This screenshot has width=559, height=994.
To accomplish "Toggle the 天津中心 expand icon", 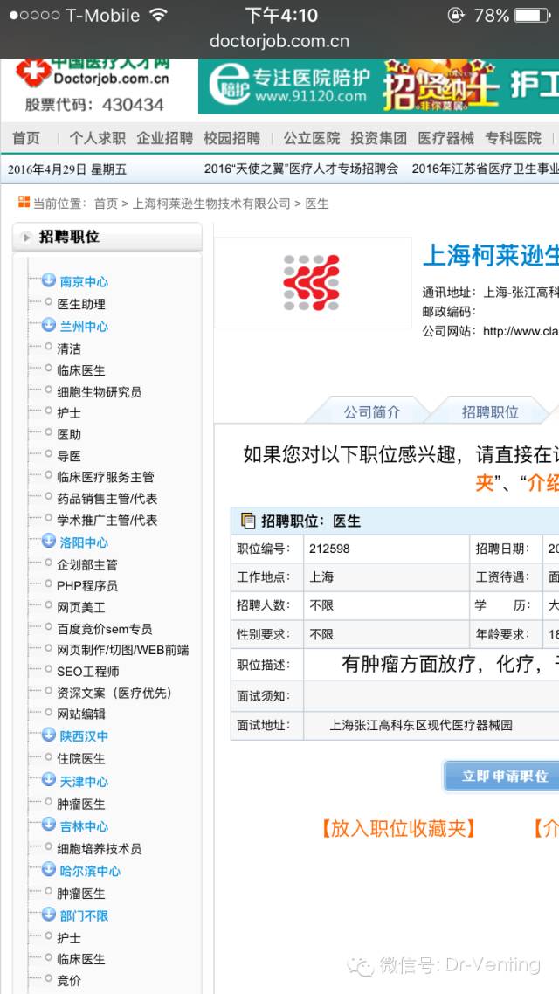I will pyautogui.click(x=49, y=780).
